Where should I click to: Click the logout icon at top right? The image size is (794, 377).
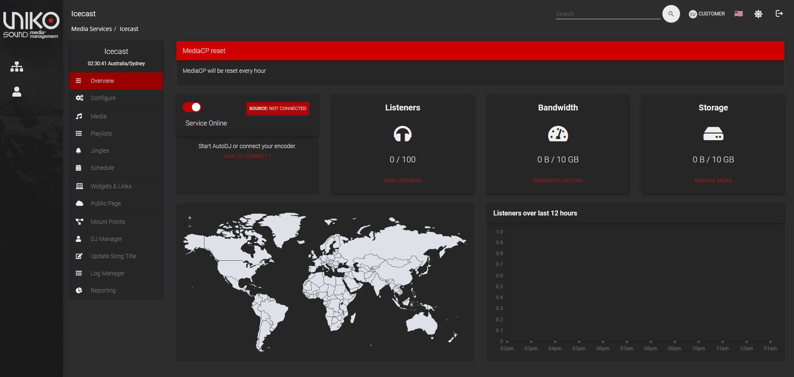(x=779, y=13)
